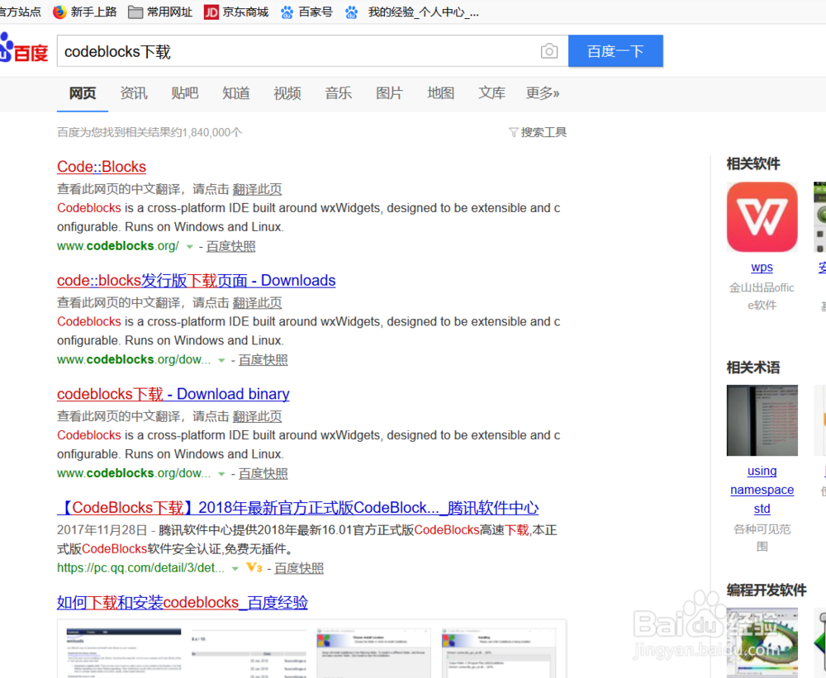Image resolution: width=826 pixels, height=678 pixels.
Task: Switch to the 音乐 tab
Action: (x=338, y=93)
